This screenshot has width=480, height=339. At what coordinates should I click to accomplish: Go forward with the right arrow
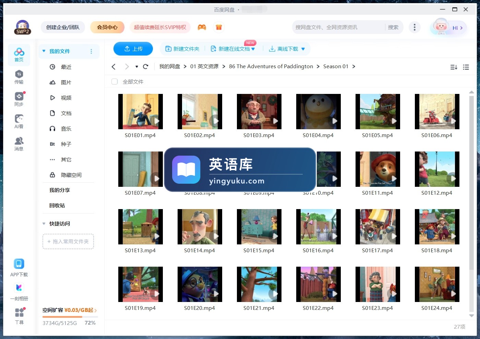click(x=127, y=66)
